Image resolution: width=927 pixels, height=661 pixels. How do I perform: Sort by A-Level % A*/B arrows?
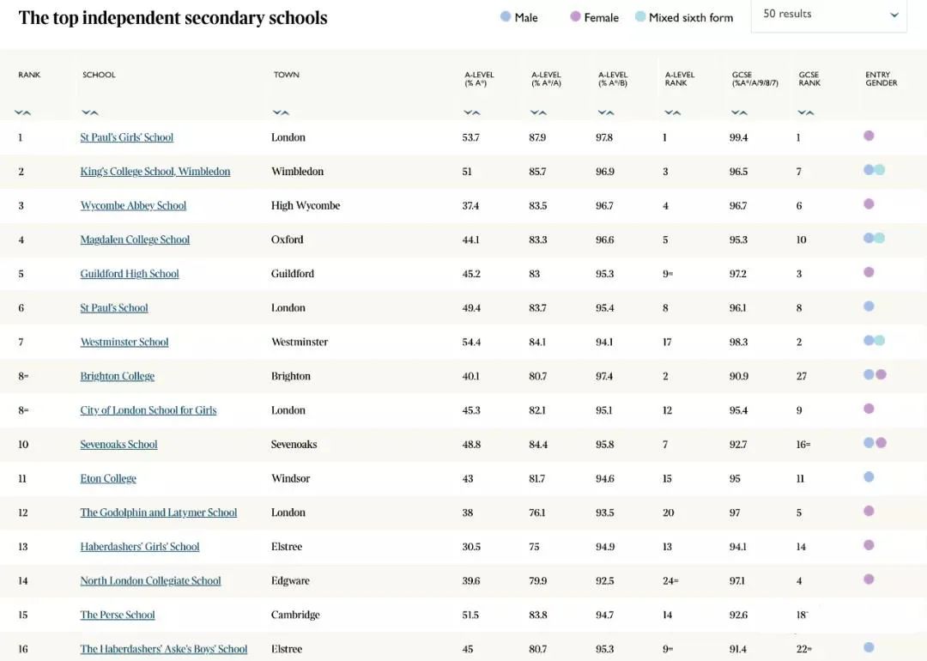605,112
